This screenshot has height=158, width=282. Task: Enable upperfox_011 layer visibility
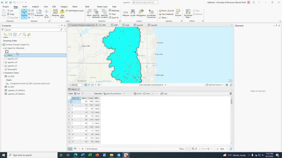coord(6,59)
